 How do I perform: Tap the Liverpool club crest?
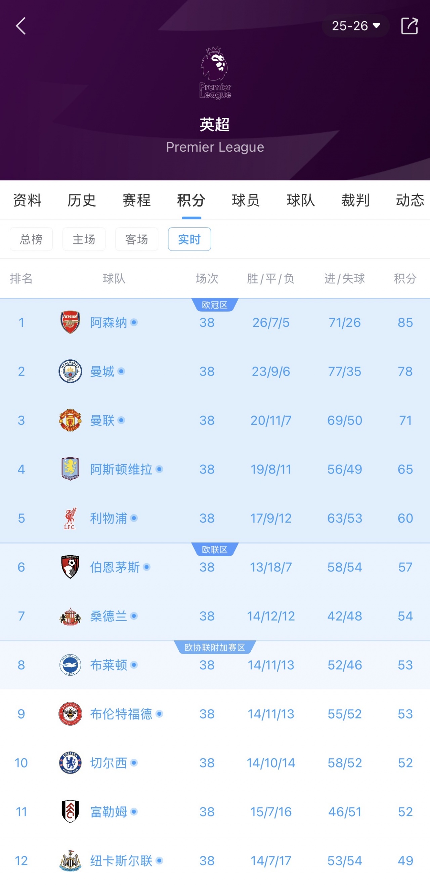tap(70, 518)
